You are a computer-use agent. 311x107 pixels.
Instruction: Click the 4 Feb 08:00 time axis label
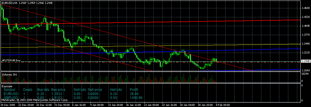tap(223, 105)
